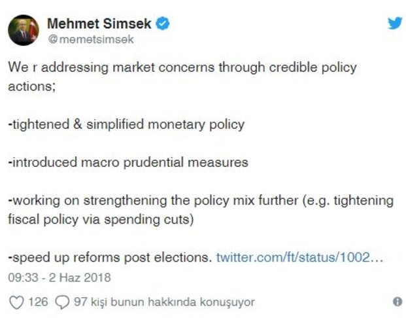This screenshot has width=406, height=318.
Task: Open the Twitter bird logo
Action: point(395,24)
